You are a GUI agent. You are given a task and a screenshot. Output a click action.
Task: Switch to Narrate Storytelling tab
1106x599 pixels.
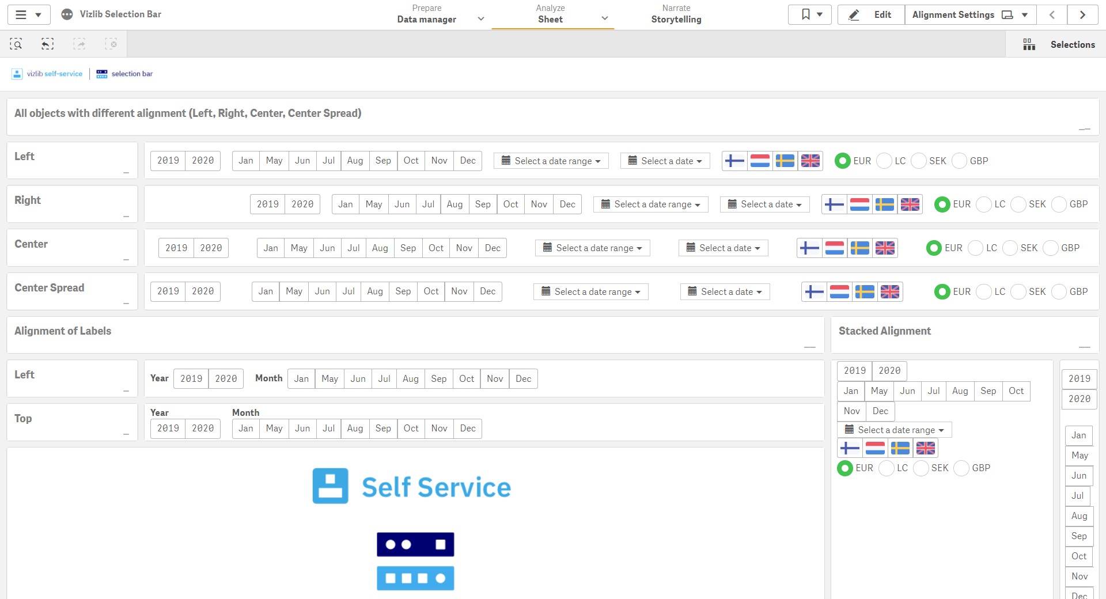pos(676,14)
